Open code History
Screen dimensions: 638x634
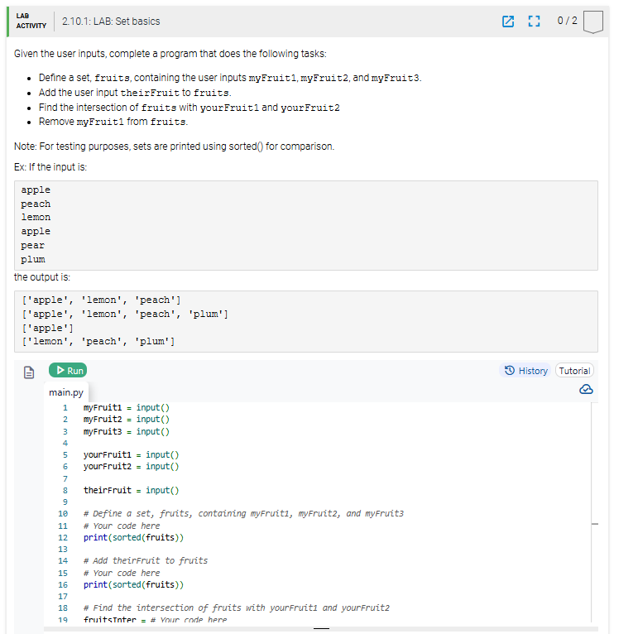point(525,371)
